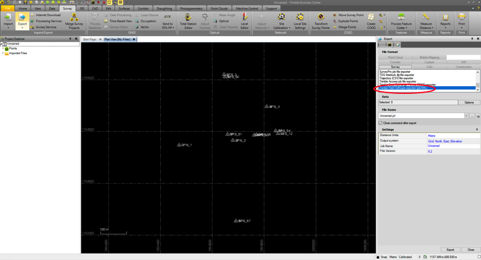Click the File Version value 5.2
This screenshot has width=481, height=260.
[x=430, y=152]
